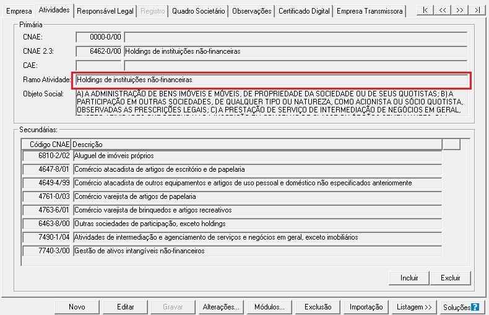This screenshot has width=489, height=315.
Task: Select Comércio atacadista de outros equipamentos row
Action: coord(257,183)
